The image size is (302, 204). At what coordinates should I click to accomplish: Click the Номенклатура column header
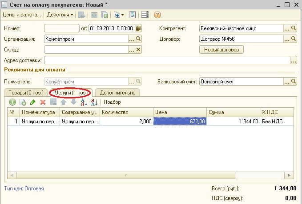pos(40,112)
